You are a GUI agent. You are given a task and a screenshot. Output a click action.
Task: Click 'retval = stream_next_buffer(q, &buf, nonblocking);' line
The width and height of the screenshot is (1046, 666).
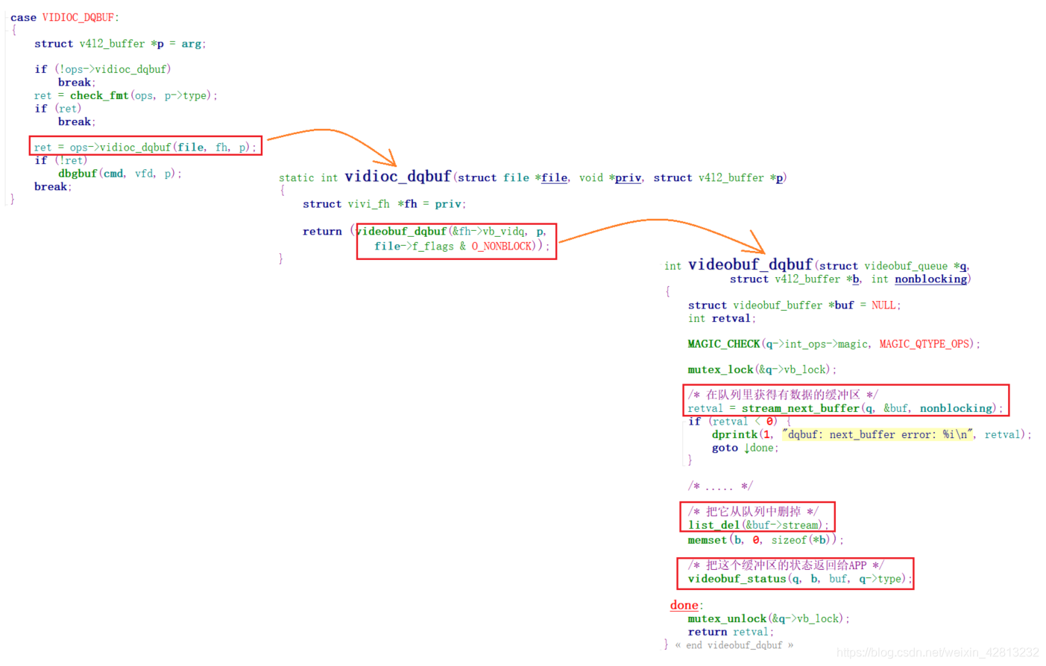tap(845, 408)
